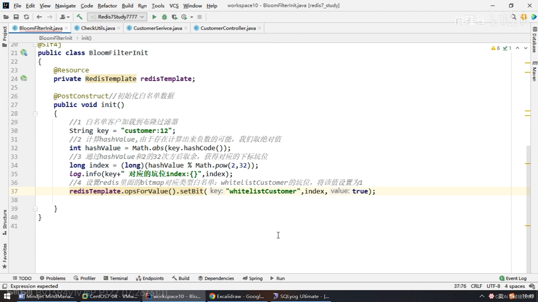Open the Run tool window
Image resolution: width=538 pixels, height=302 pixels.
tap(278, 279)
